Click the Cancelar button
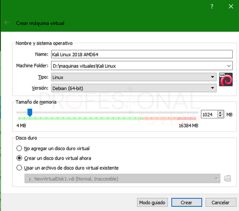Viewport: 239px width, 211px height. click(x=221, y=203)
